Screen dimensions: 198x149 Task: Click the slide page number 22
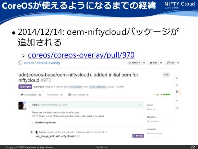[x=193, y=147]
